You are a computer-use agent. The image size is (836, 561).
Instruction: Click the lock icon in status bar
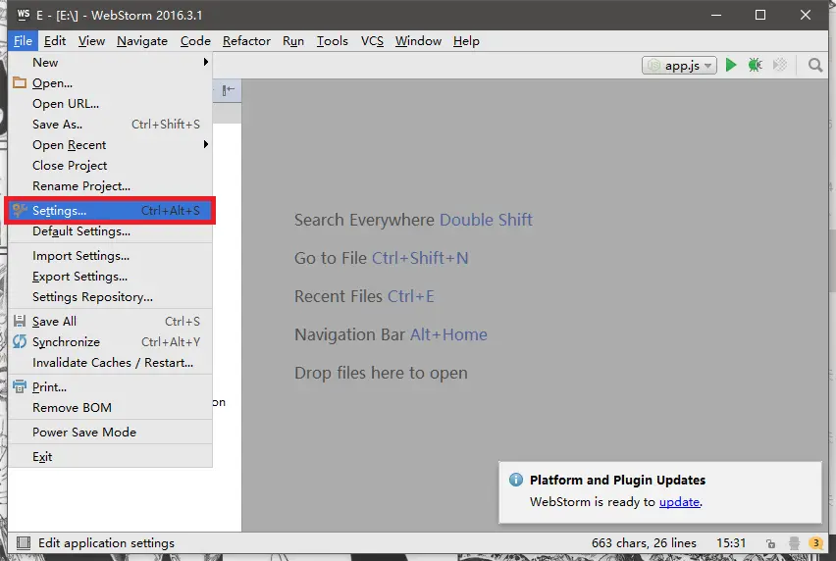click(x=771, y=543)
